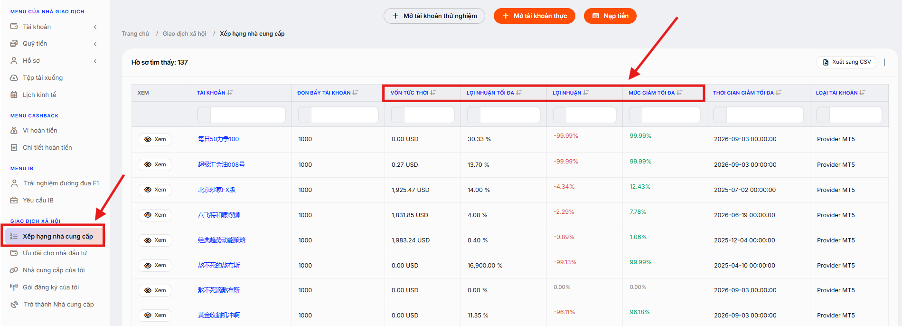Sort by MỨC GIẢM TỐI ĐA icon
This screenshot has height=326, width=902.
[x=679, y=93]
